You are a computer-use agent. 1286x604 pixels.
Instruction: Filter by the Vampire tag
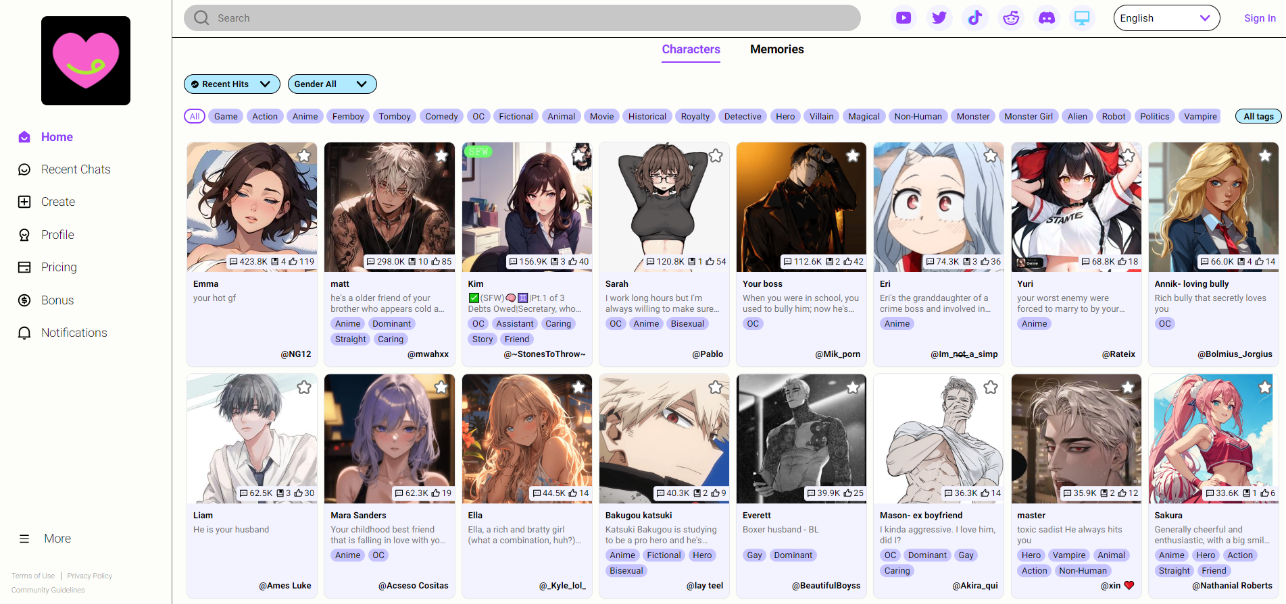click(1200, 116)
